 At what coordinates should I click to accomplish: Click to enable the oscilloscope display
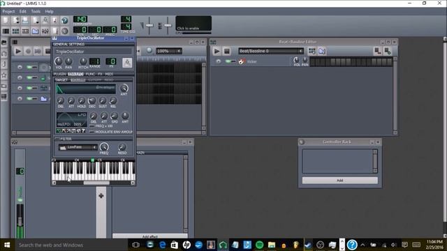point(193,23)
